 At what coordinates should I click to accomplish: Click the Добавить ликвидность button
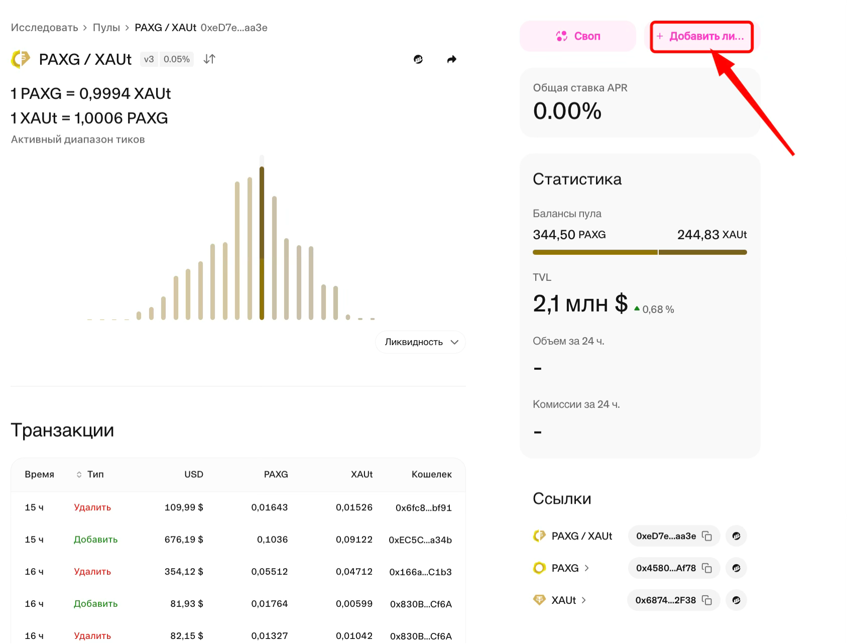pyautogui.click(x=701, y=36)
